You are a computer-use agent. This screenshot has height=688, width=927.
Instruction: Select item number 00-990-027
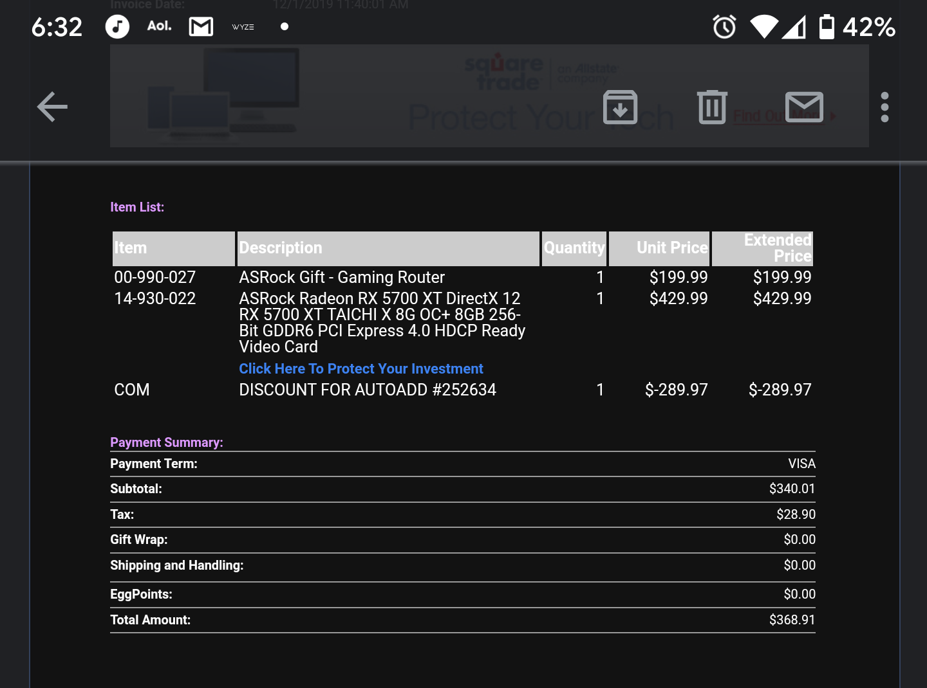tap(155, 277)
